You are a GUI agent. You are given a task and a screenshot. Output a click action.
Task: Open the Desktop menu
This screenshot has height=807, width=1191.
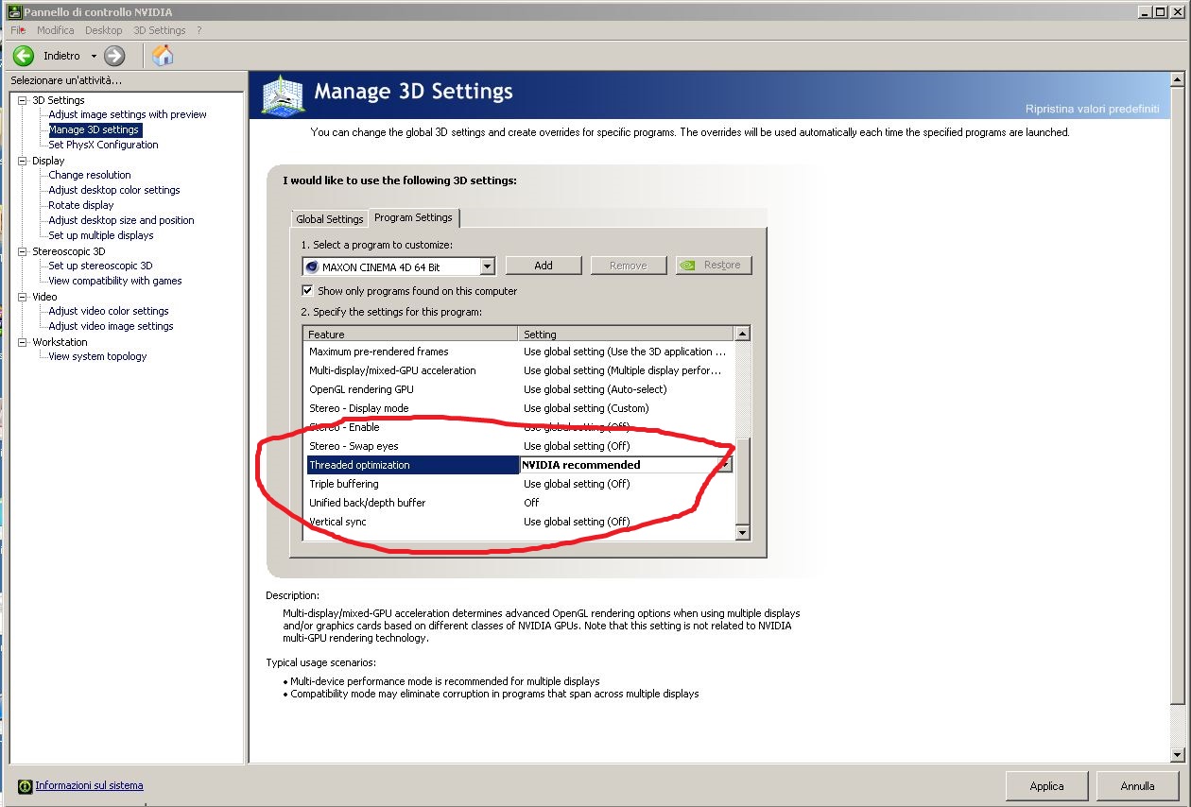click(x=104, y=30)
